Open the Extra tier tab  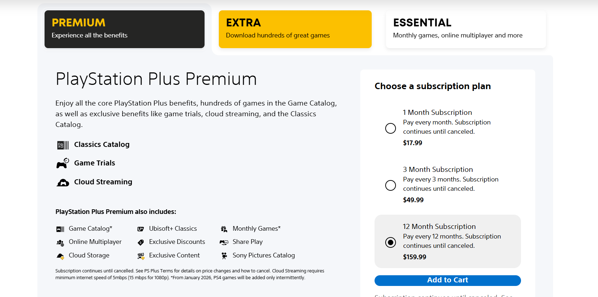coord(295,29)
